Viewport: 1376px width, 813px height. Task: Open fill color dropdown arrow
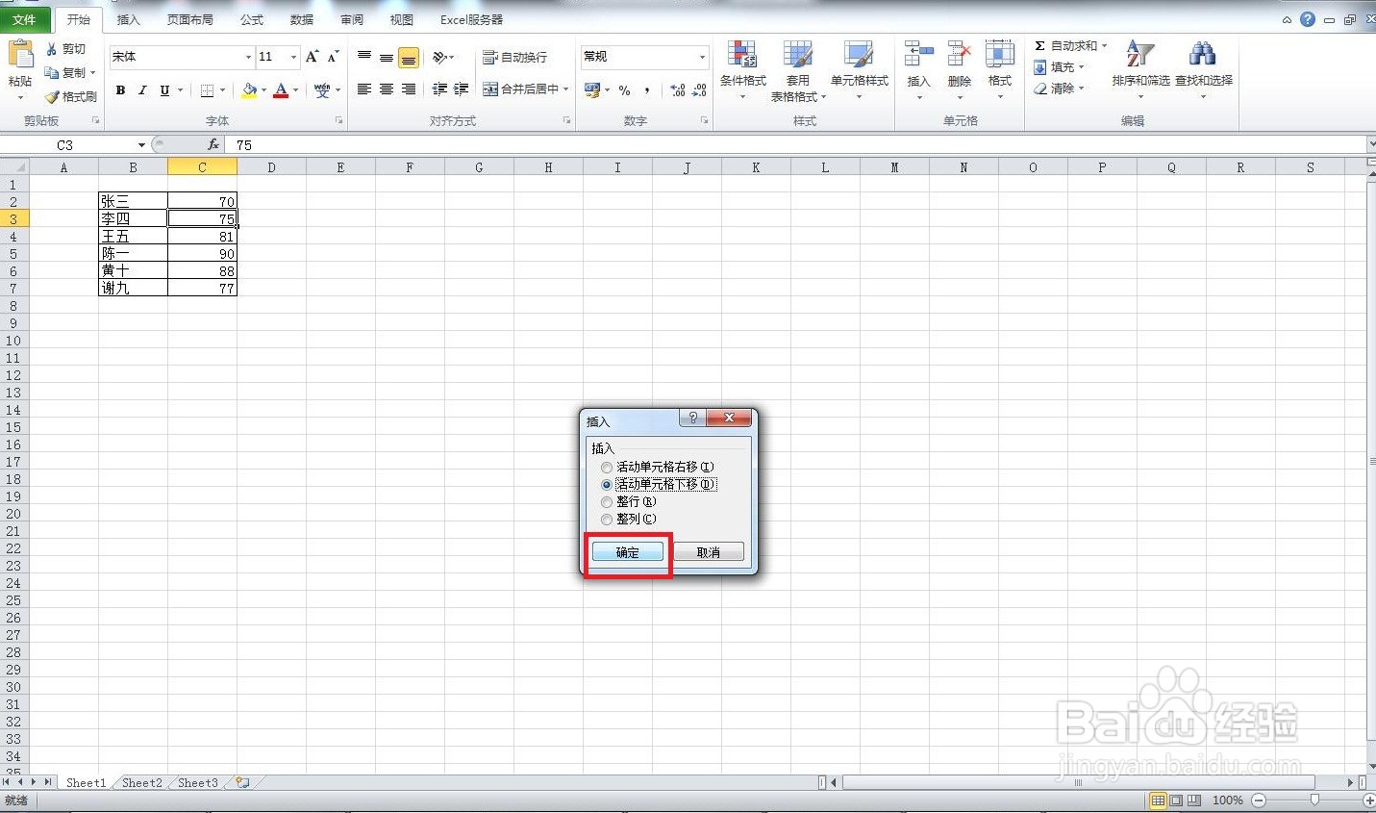(x=263, y=90)
